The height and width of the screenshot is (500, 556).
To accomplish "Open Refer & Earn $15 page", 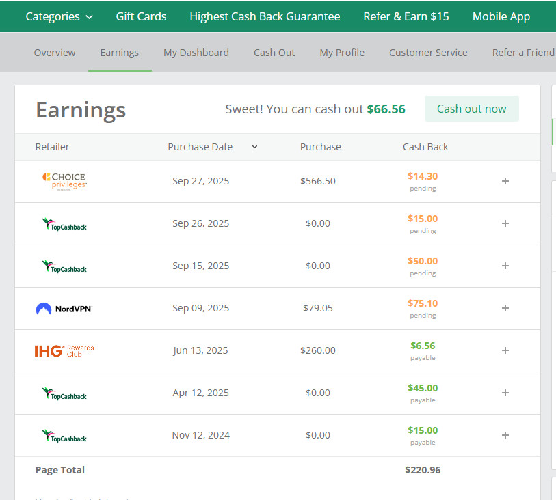I will point(406,16).
